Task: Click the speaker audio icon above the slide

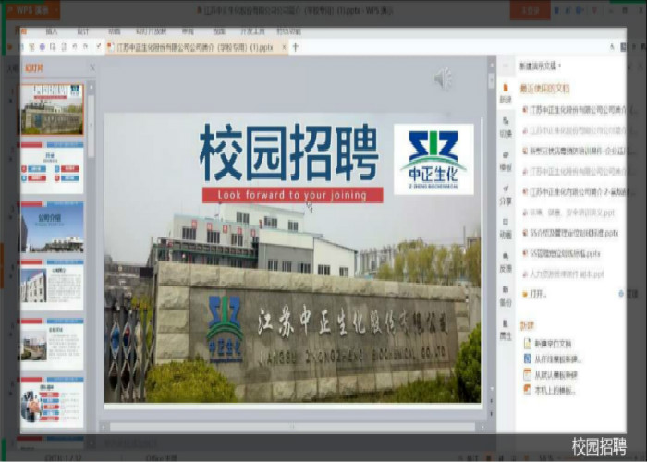Action: click(x=443, y=79)
